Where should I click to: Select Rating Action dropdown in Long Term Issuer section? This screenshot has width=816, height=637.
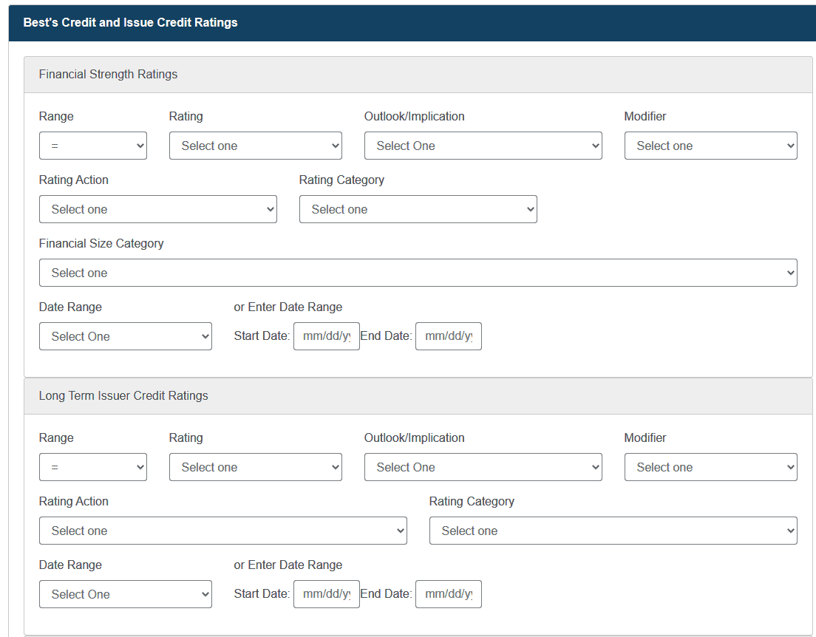[x=222, y=531]
